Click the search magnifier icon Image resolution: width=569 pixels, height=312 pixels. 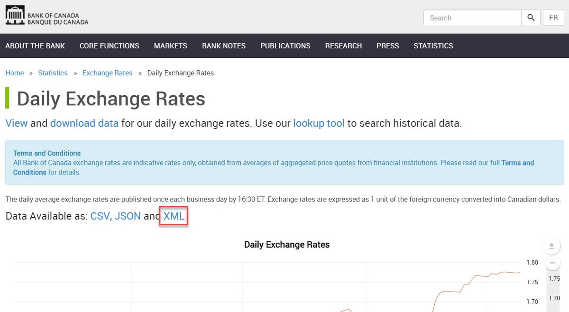click(531, 18)
